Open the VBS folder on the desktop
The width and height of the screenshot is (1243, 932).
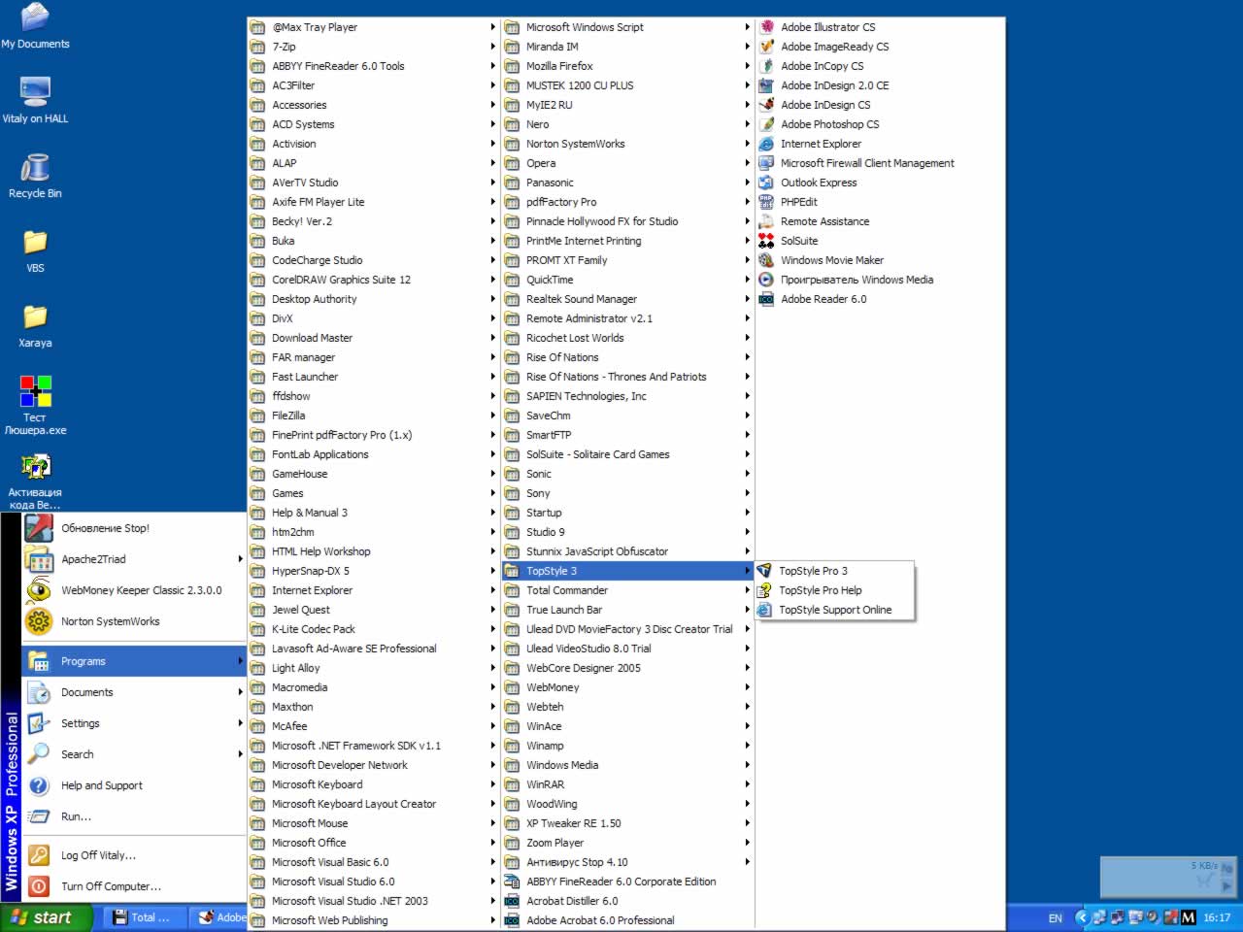[35, 250]
